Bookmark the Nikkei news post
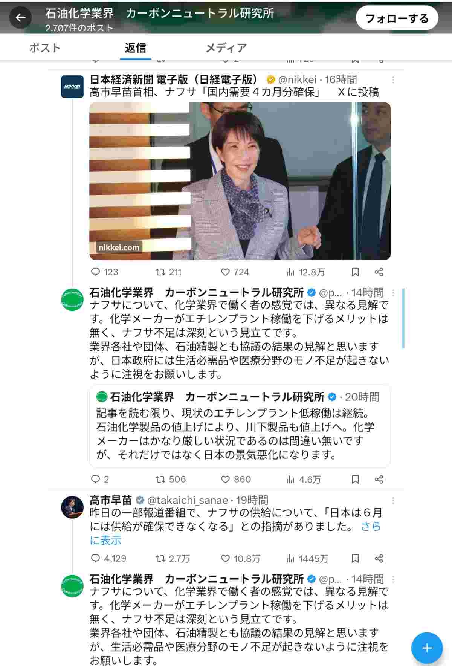Screen dimensions: 452x666 click(x=355, y=272)
